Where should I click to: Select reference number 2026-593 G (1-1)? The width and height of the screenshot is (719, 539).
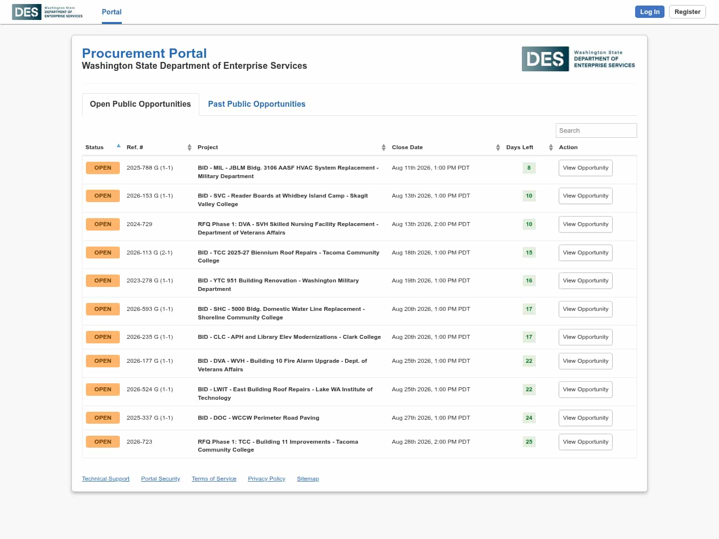pyautogui.click(x=150, y=309)
